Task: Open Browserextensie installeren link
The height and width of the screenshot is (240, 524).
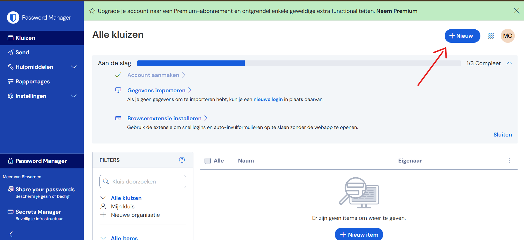Action: pyautogui.click(x=164, y=118)
